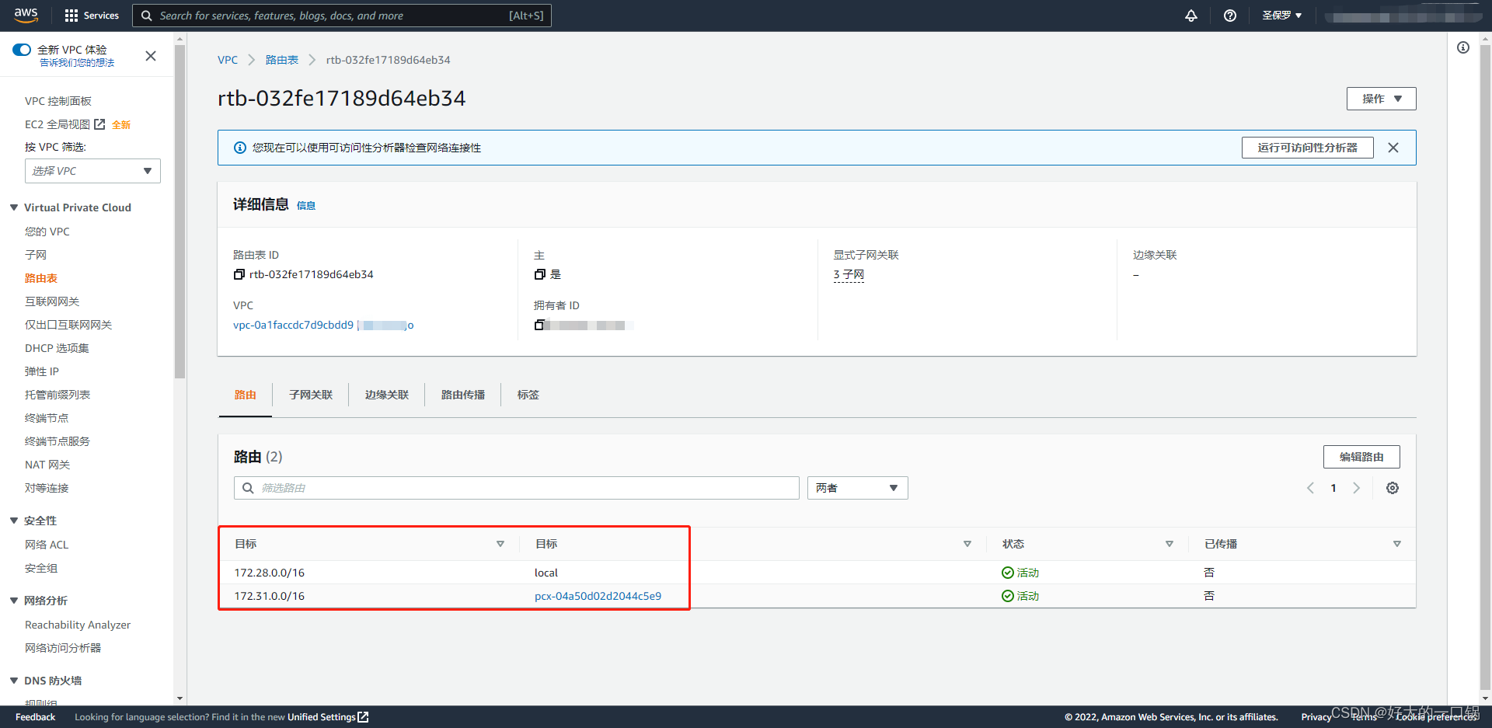Switch to the 路由传播 tab
The width and height of the screenshot is (1492, 728).
pyautogui.click(x=462, y=395)
